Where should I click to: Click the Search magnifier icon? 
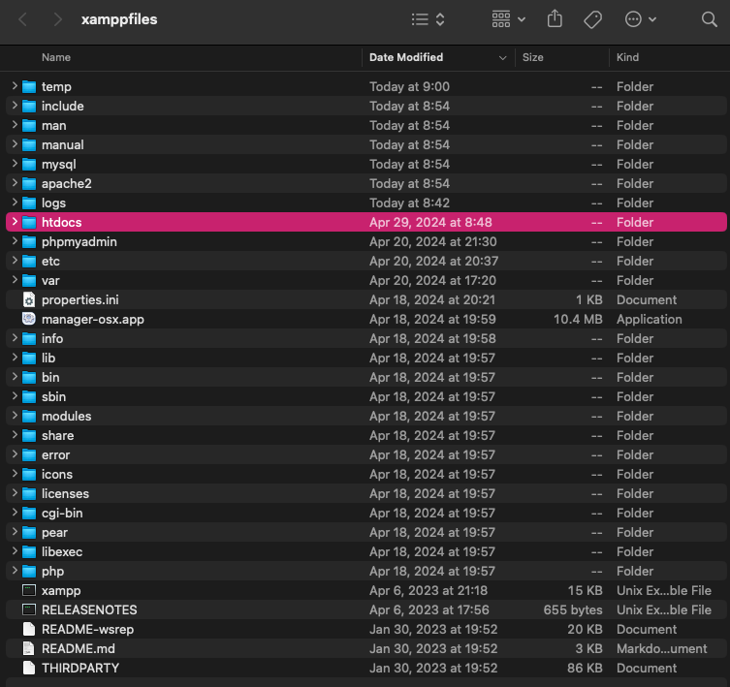pyautogui.click(x=709, y=19)
